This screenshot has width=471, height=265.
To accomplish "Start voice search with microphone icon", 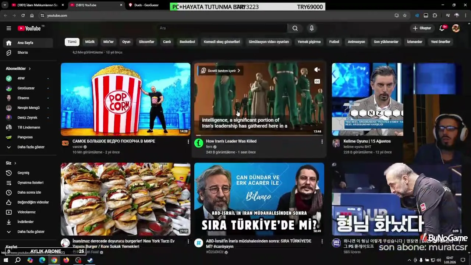I will [x=312, y=28].
